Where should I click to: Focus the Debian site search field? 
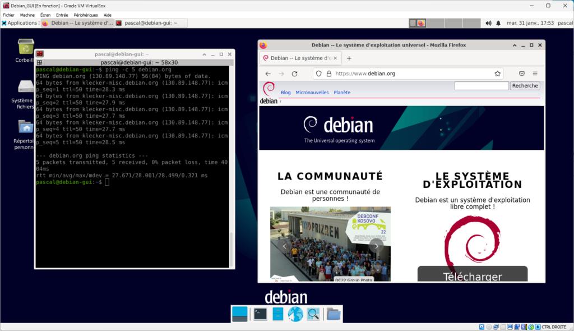[482, 86]
